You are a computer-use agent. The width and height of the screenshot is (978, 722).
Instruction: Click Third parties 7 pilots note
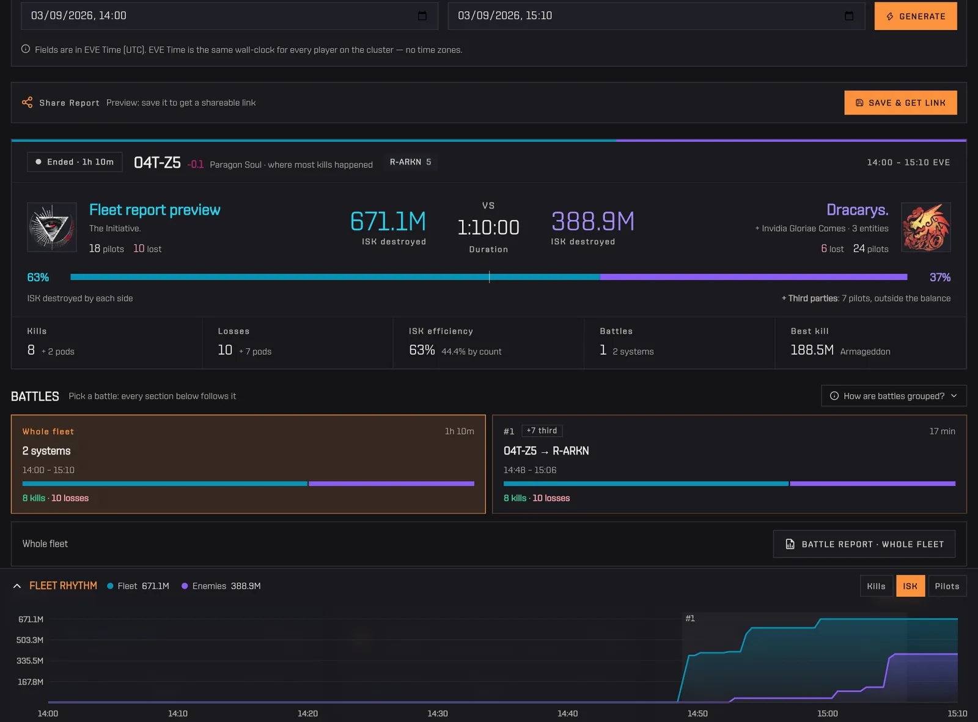point(866,298)
